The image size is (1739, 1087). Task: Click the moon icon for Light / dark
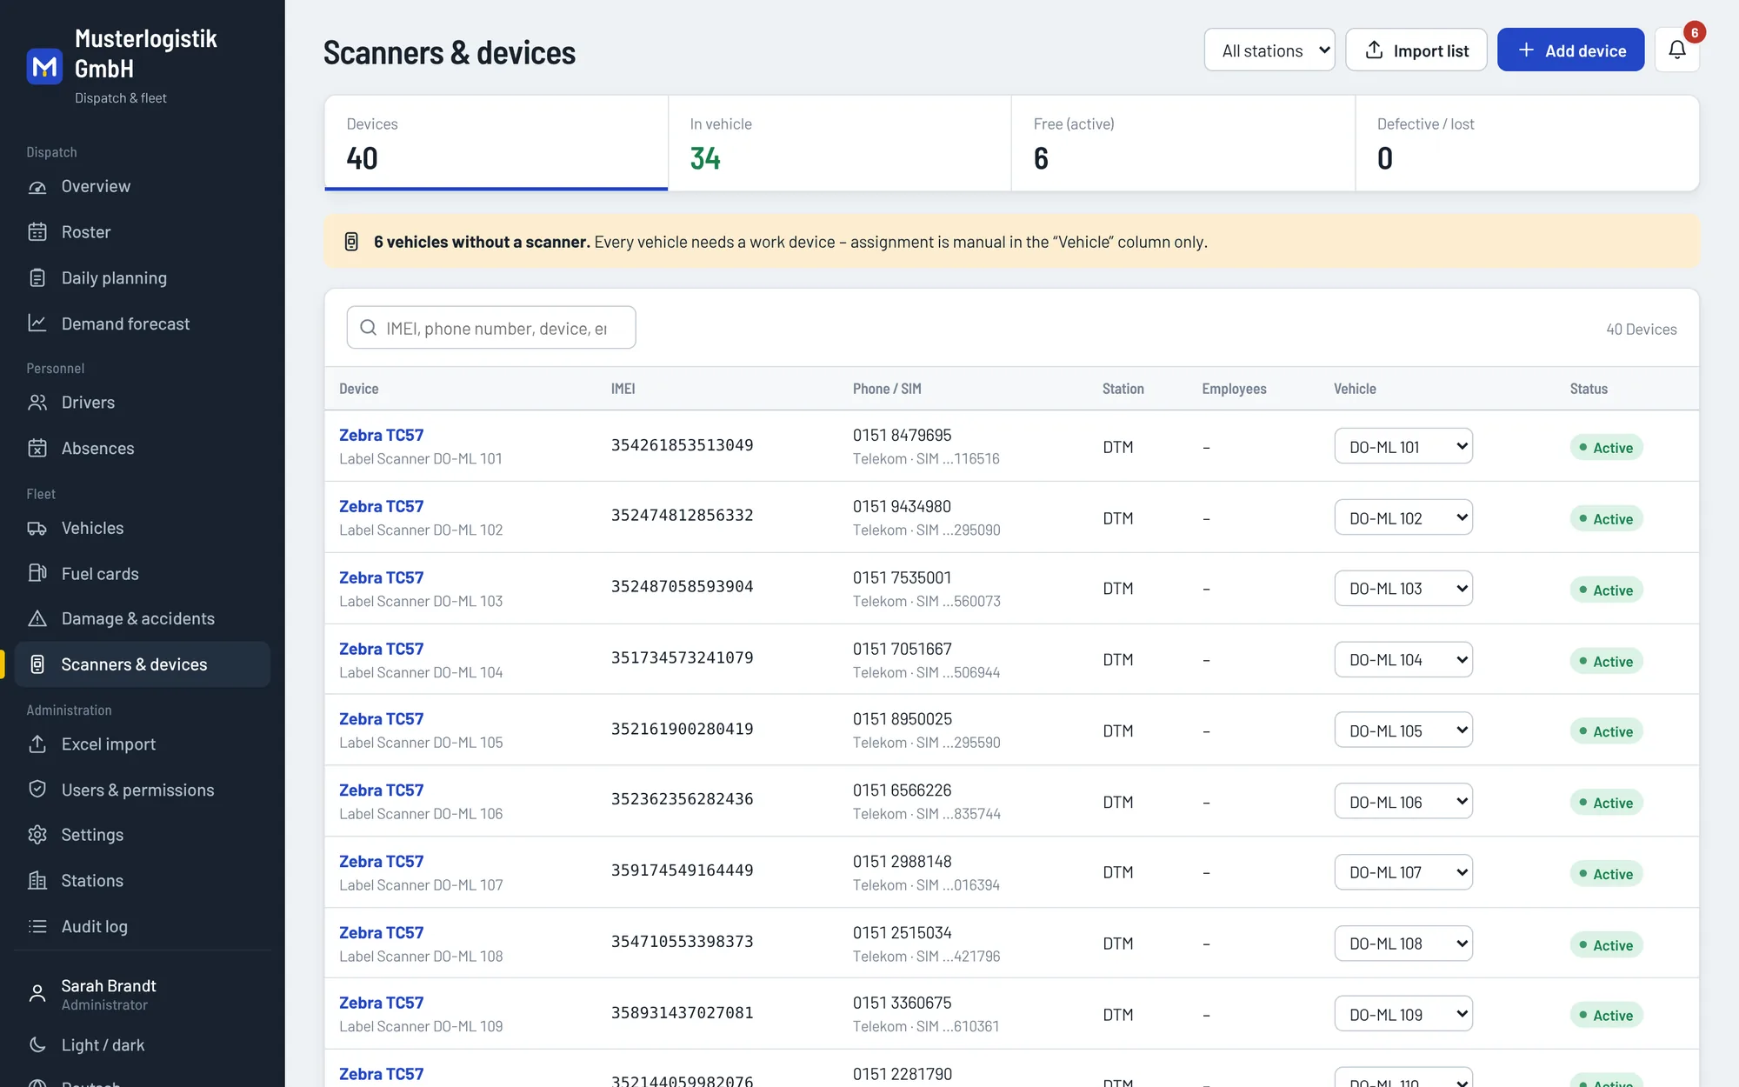point(37,1045)
